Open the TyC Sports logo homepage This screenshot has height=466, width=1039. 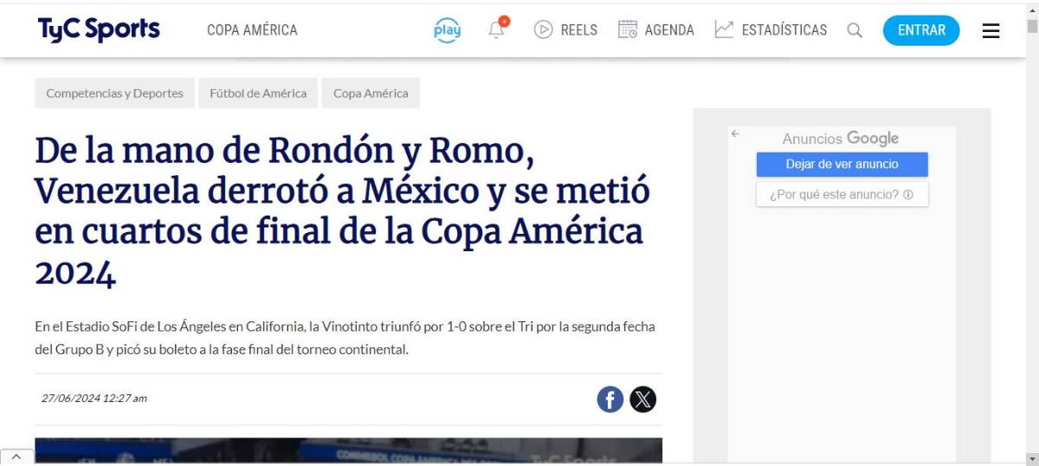coord(99,29)
